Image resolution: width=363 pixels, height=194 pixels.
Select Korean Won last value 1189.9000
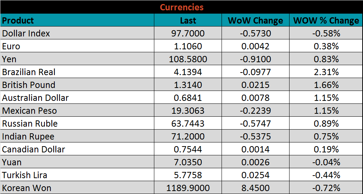click(188, 188)
